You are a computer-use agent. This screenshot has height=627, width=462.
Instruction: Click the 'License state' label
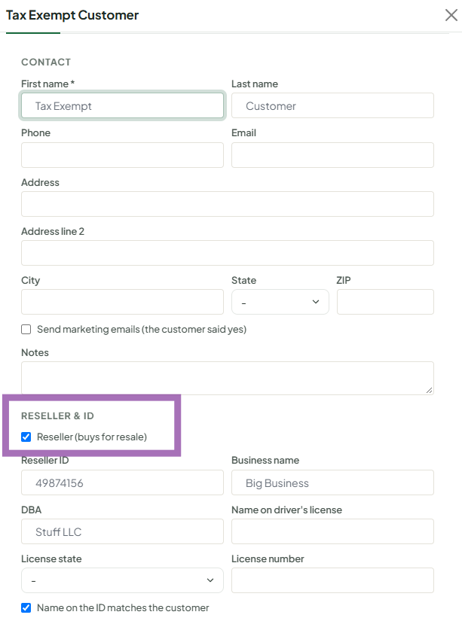51,559
